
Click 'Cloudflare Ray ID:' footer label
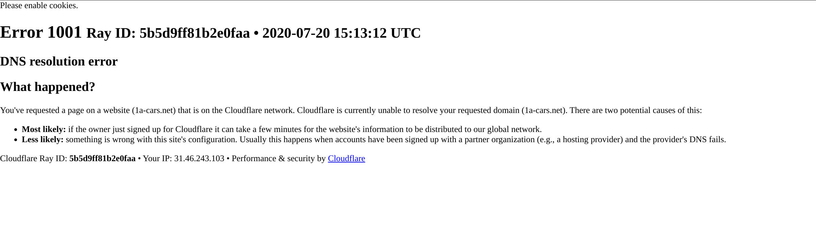click(x=34, y=158)
